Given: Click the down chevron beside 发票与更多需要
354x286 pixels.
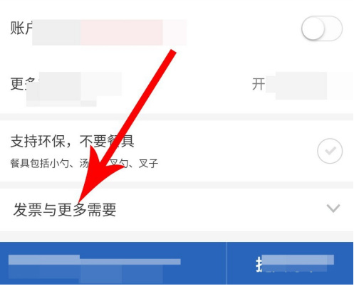Looking at the screenshot, I should [333, 208].
